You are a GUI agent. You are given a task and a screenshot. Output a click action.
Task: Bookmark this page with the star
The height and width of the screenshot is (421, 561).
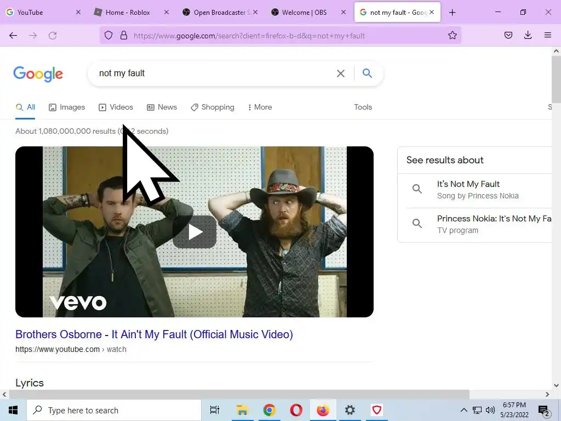[x=452, y=36]
